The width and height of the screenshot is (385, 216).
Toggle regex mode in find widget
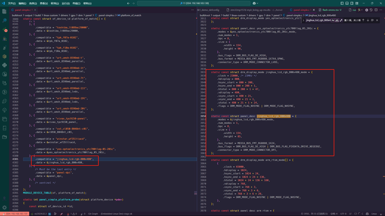click(341, 20)
